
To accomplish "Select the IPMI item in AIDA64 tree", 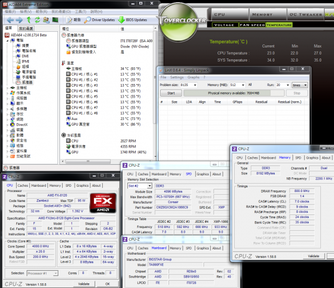I will pyautogui.click(x=26, y=62).
